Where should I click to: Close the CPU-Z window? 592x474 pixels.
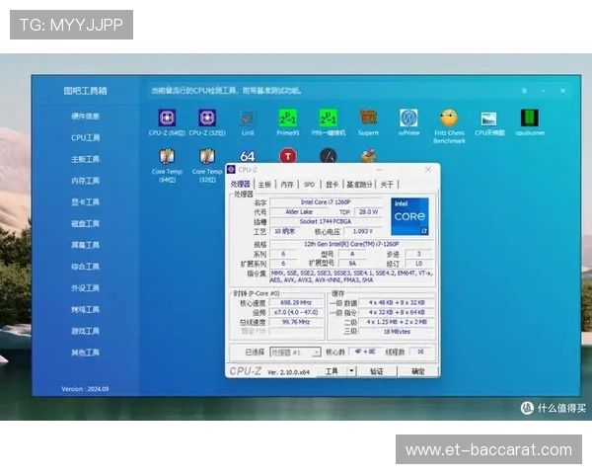point(428,170)
